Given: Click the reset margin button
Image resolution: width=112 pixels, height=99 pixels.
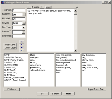Looking at the screenshot, I should point(48,7).
